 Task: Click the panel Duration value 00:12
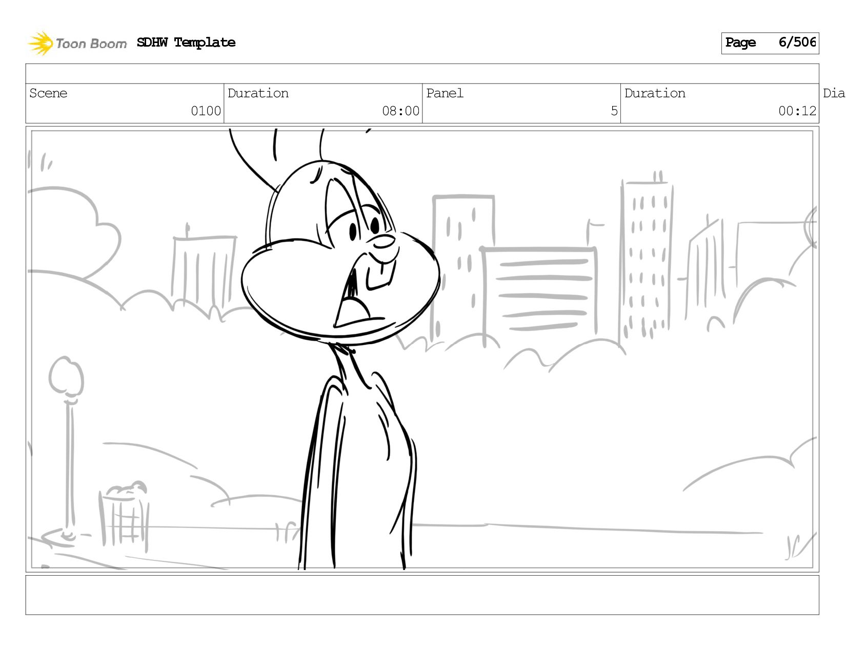(797, 111)
